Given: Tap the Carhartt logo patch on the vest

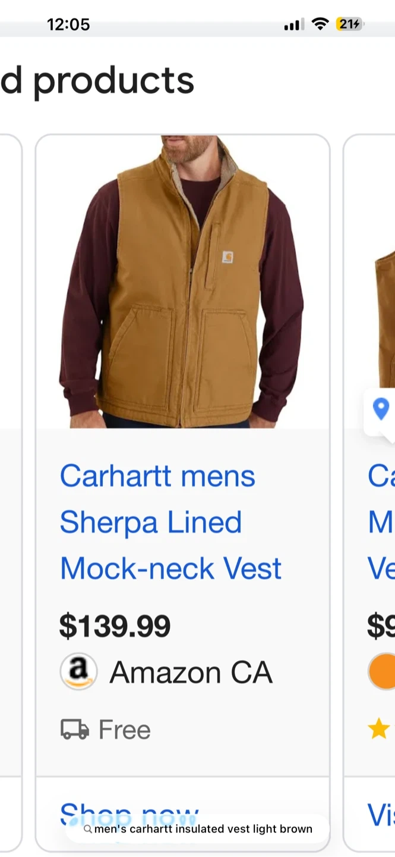Looking at the screenshot, I should [227, 257].
